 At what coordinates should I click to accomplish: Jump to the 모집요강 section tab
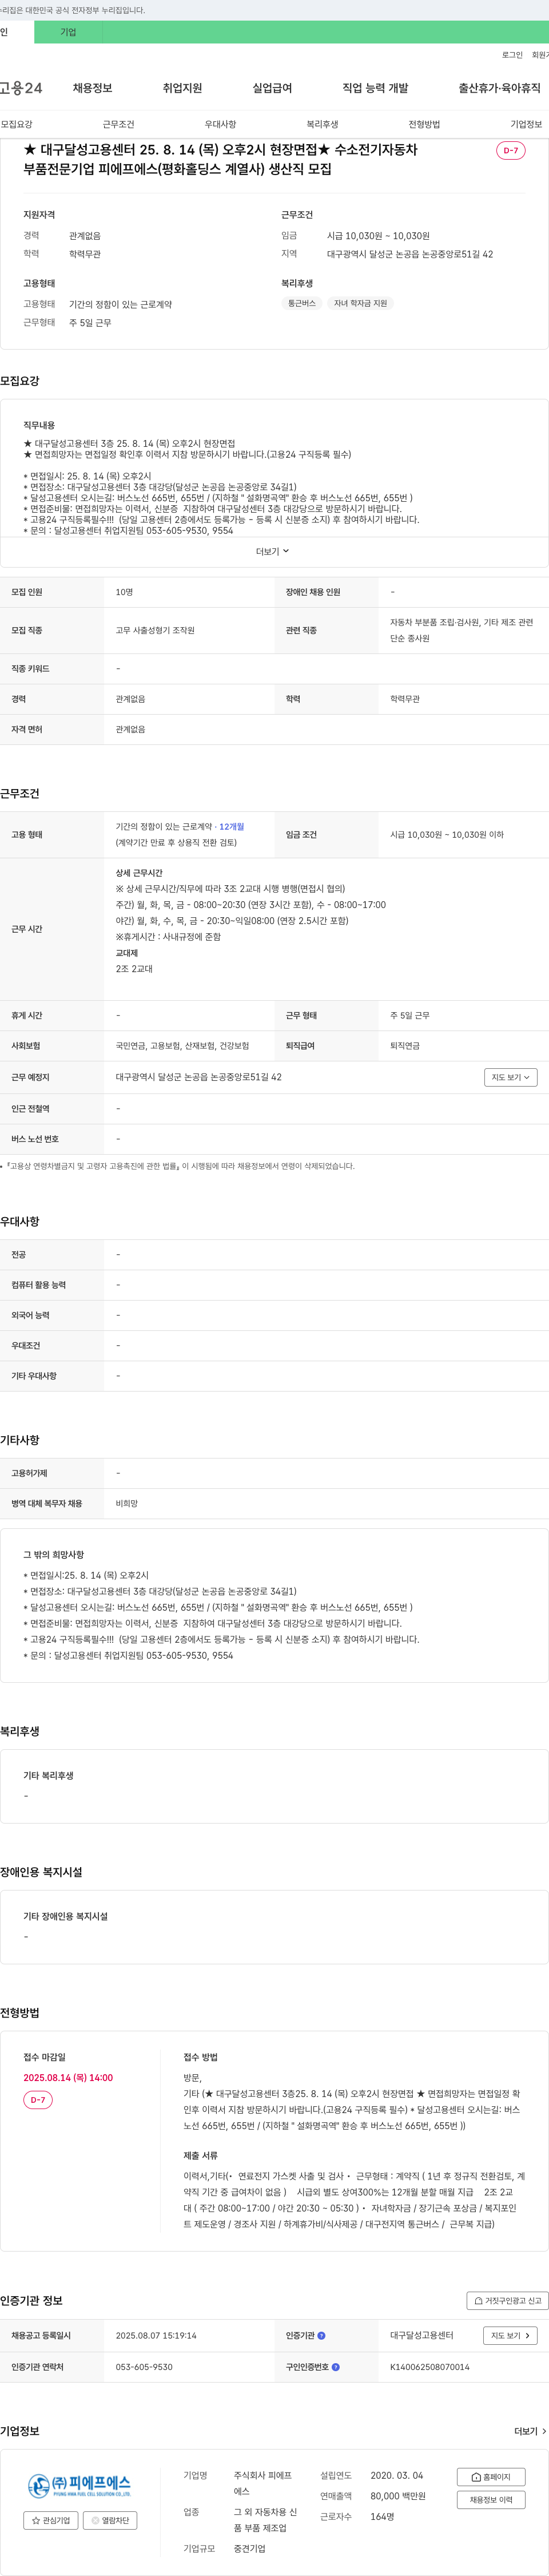pos(16,124)
